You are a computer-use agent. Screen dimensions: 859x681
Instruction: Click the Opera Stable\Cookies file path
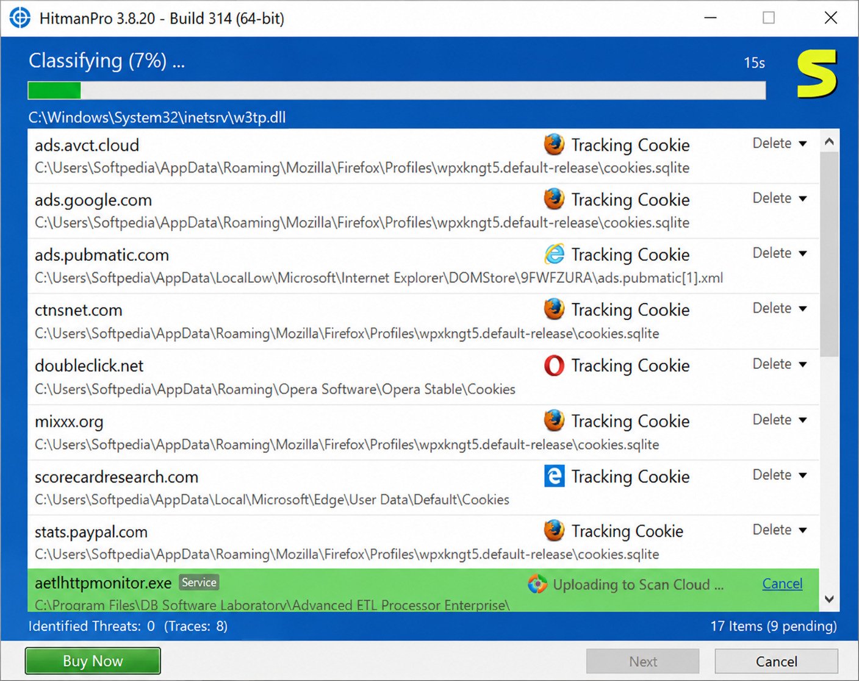tap(275, 389)
